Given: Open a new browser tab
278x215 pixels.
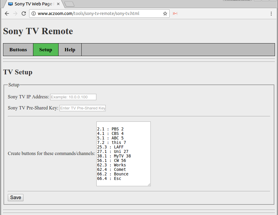Looking at the screenshot, I should (69, 4).
